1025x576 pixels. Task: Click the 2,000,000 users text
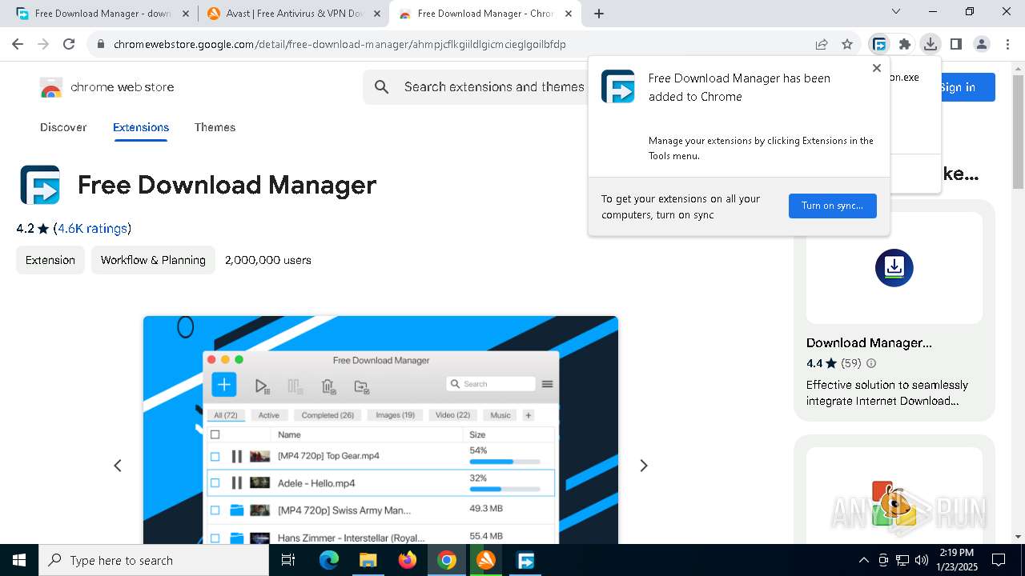(x=268, y=260)
